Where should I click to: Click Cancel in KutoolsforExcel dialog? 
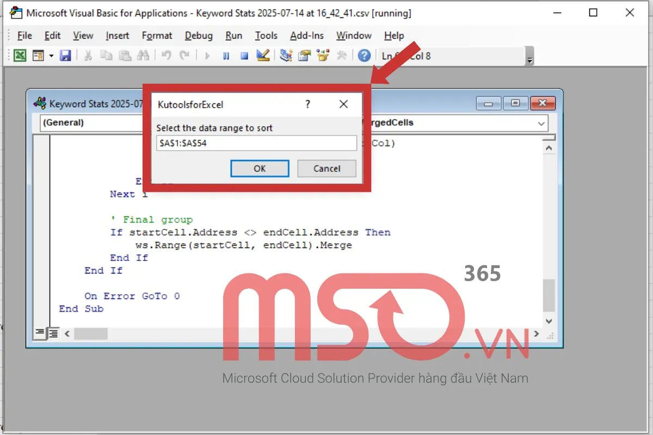[x=326, y=169]
